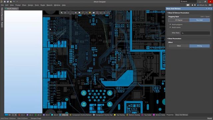This screenshot has height=120, width=213.
Task: Select the [1] L1 layer tab
Action: [22, 115]
